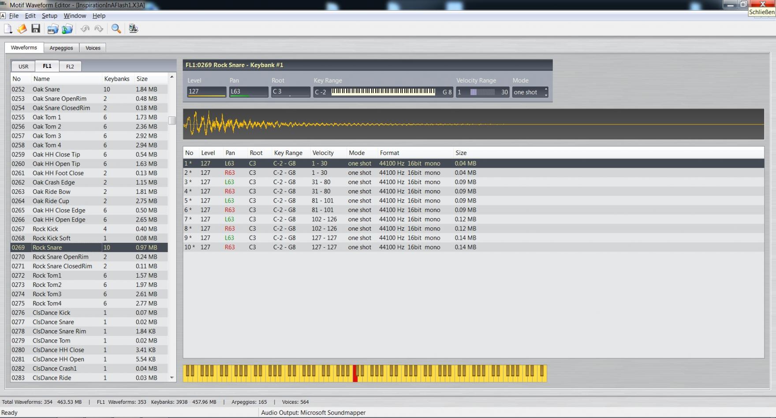Select waveform ClsDance HH Open
Screen dimensions: 776x418
(89, 359)
